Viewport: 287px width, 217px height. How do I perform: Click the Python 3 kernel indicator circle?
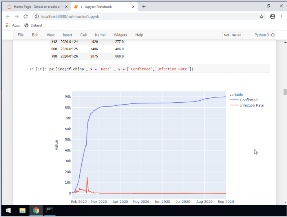click(x=273, y=35)
